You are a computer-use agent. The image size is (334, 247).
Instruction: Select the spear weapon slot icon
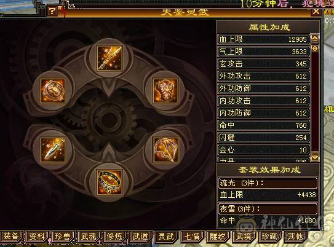pos(109,58)
